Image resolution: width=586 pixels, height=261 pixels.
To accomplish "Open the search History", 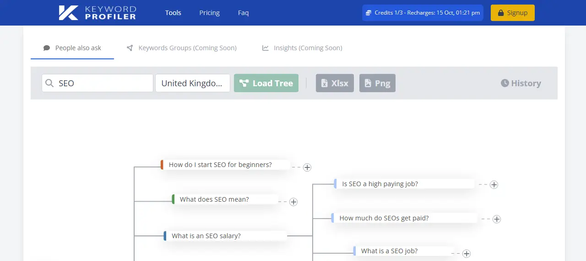I will click(521, 83).
